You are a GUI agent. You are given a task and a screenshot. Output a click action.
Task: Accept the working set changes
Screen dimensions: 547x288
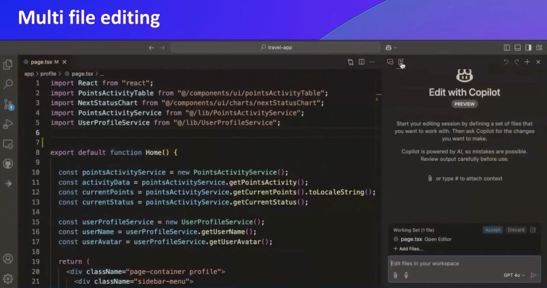tap(493, 230)
